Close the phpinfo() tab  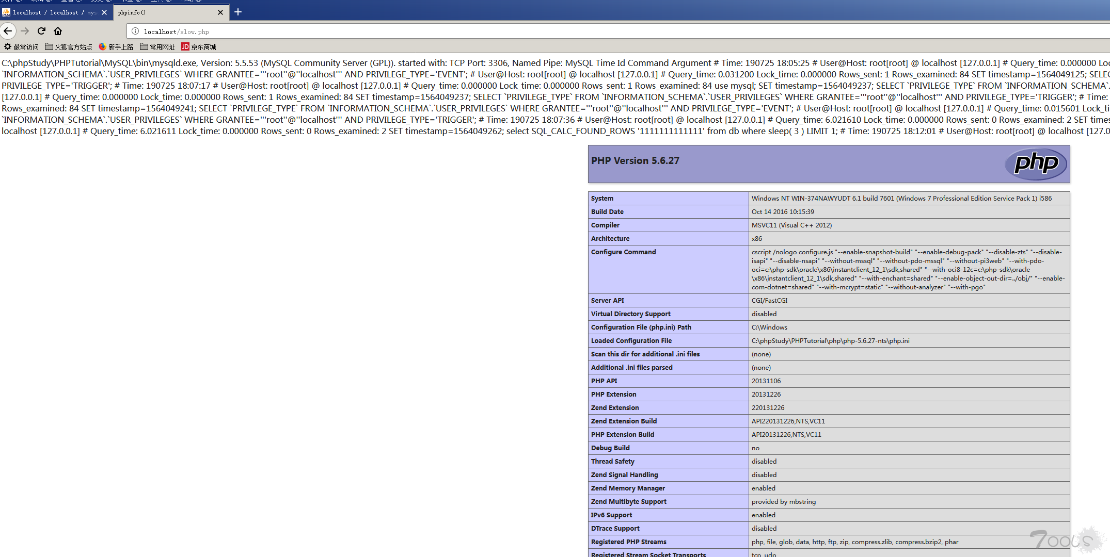(x=220, y=12)
